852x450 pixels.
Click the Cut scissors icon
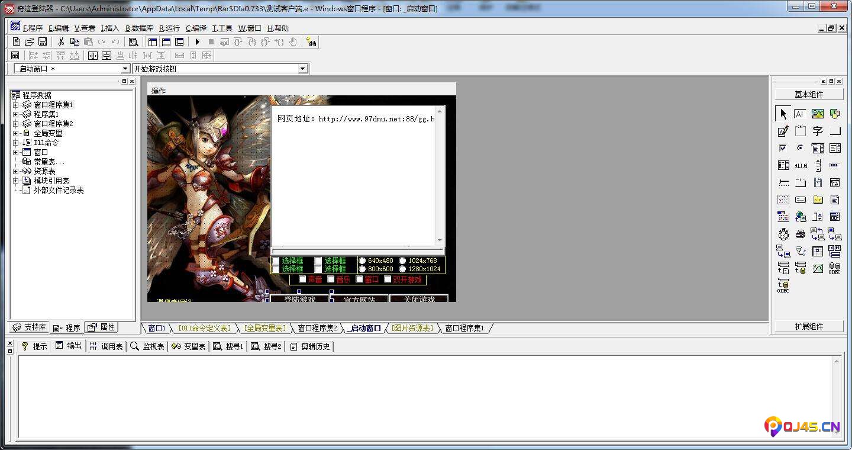click(60, 41)
